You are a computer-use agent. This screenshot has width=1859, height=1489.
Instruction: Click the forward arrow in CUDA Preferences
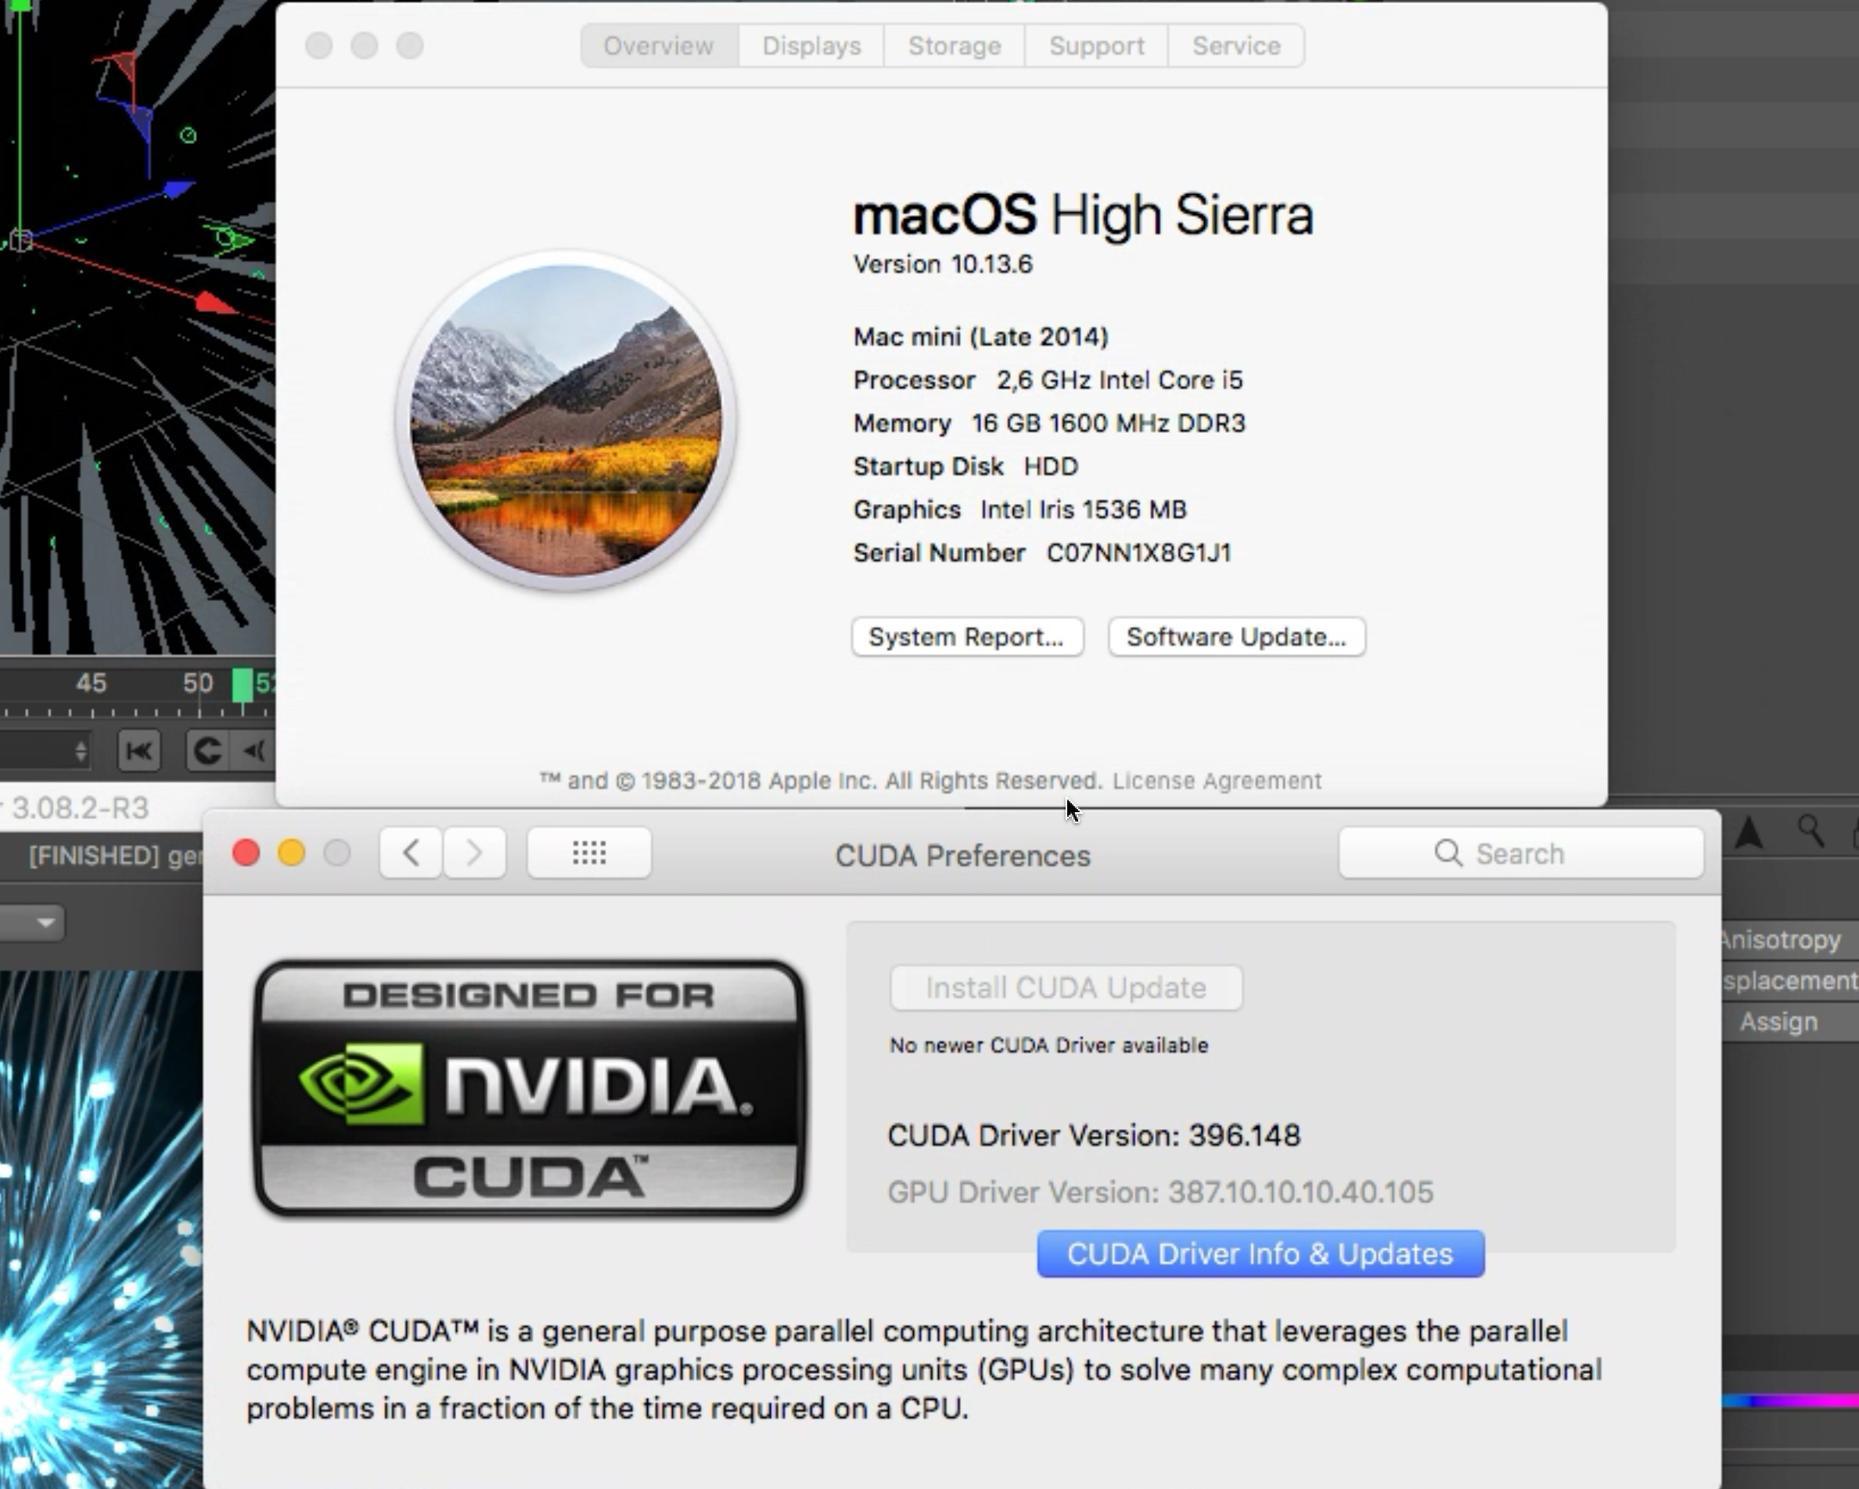pos(474,854)
